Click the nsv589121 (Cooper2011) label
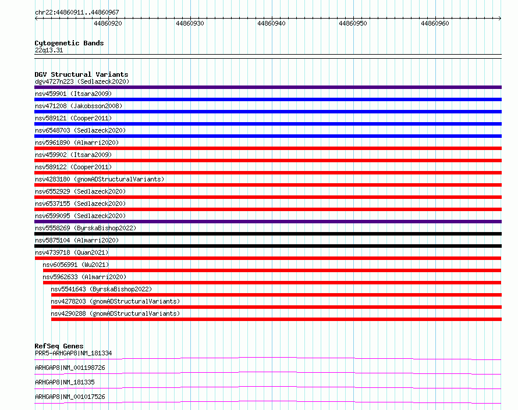The width and height of the screenshot is (518, 410). 73,118
